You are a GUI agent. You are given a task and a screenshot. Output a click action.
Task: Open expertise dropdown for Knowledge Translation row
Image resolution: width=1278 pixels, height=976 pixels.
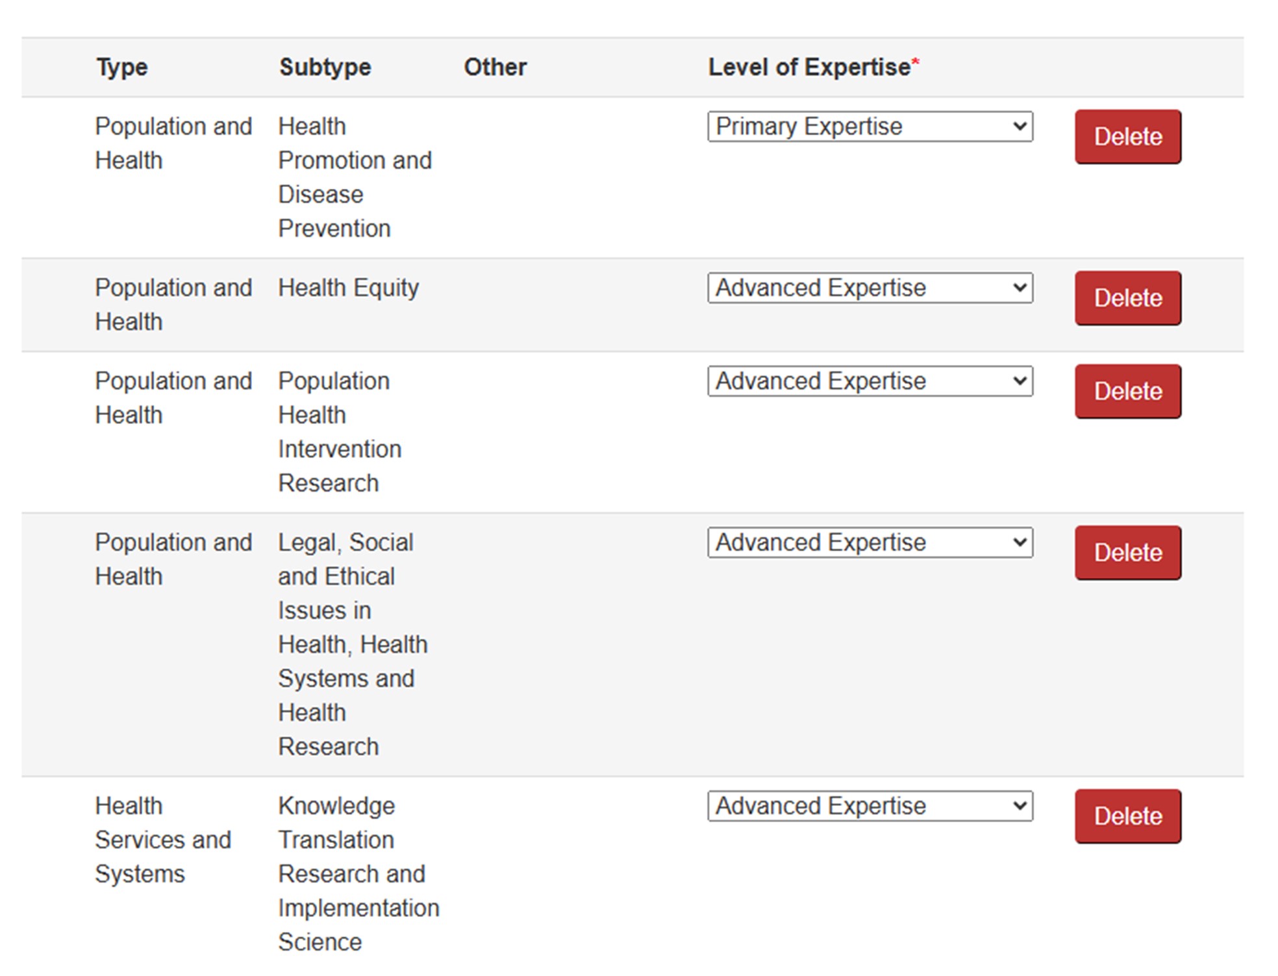[869, 806]
